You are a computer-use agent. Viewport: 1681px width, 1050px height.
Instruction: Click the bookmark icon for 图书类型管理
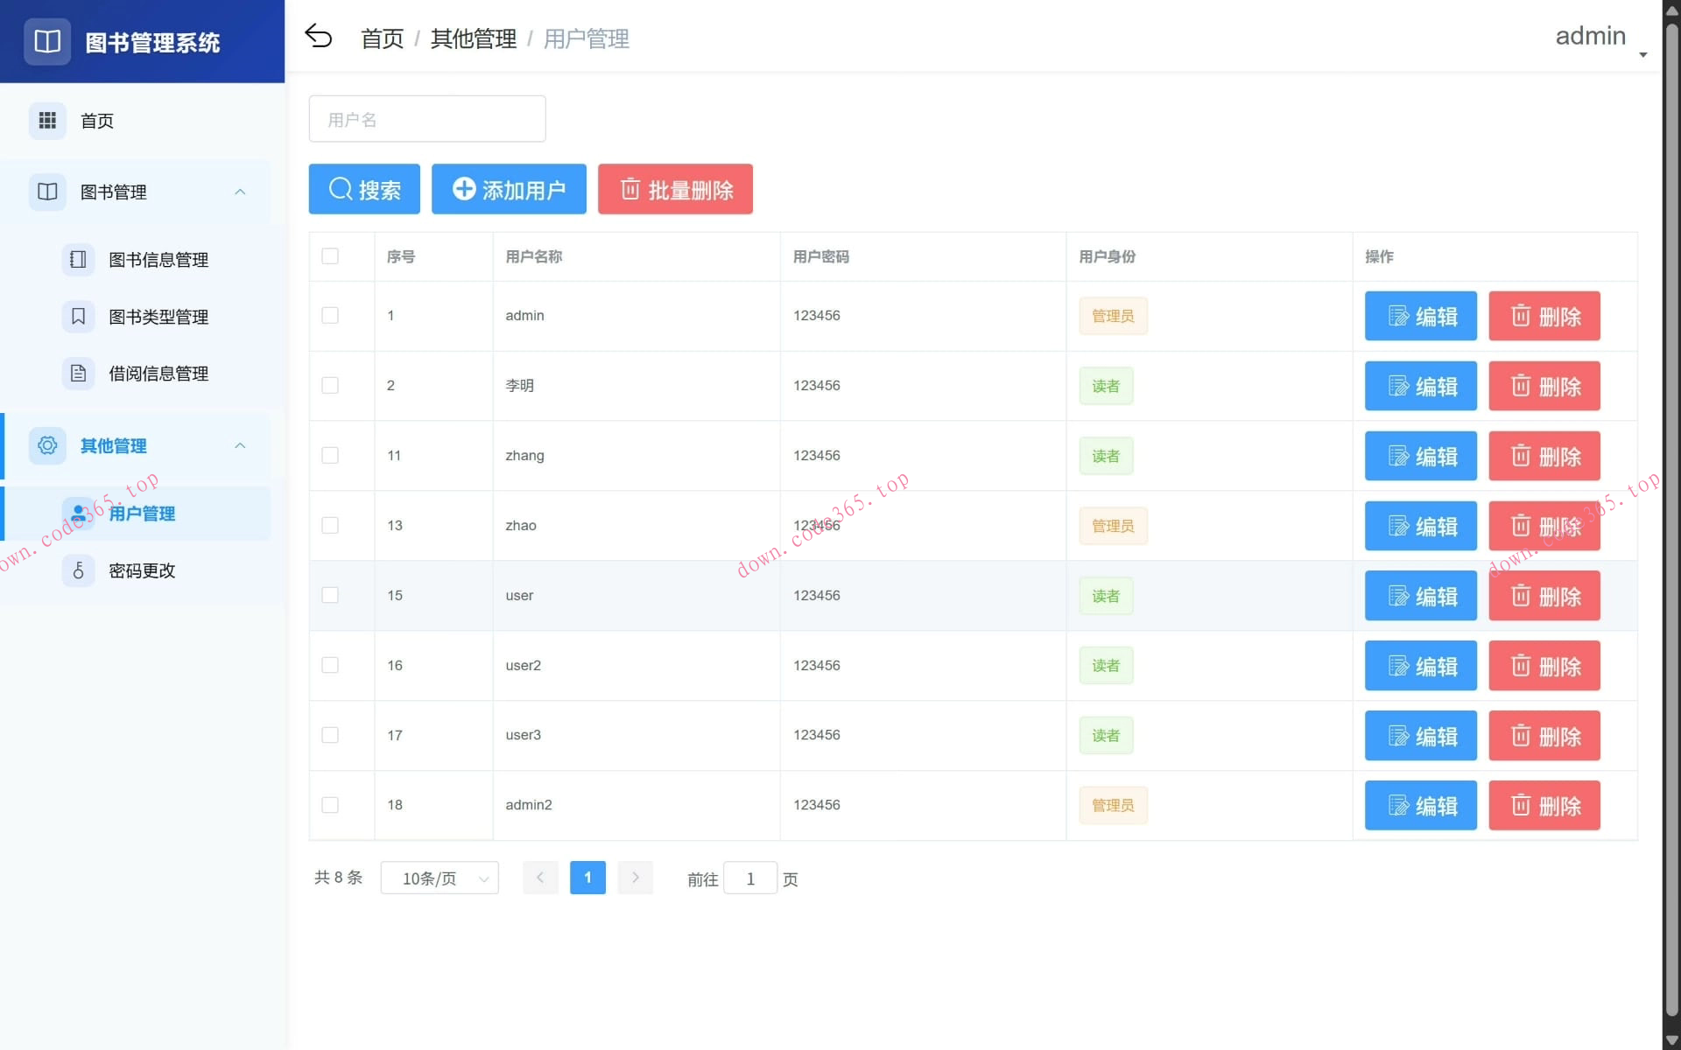coord(79,317)
